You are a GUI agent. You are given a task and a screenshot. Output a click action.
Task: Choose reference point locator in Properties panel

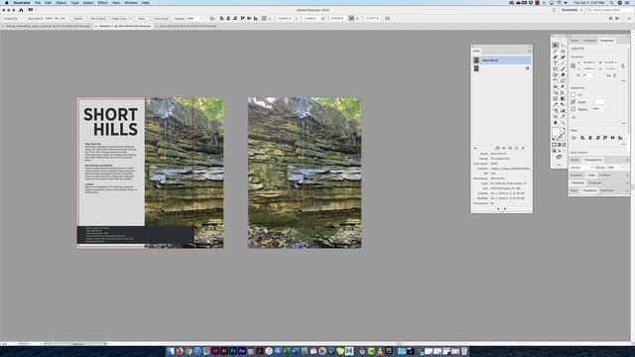(573, 66)
